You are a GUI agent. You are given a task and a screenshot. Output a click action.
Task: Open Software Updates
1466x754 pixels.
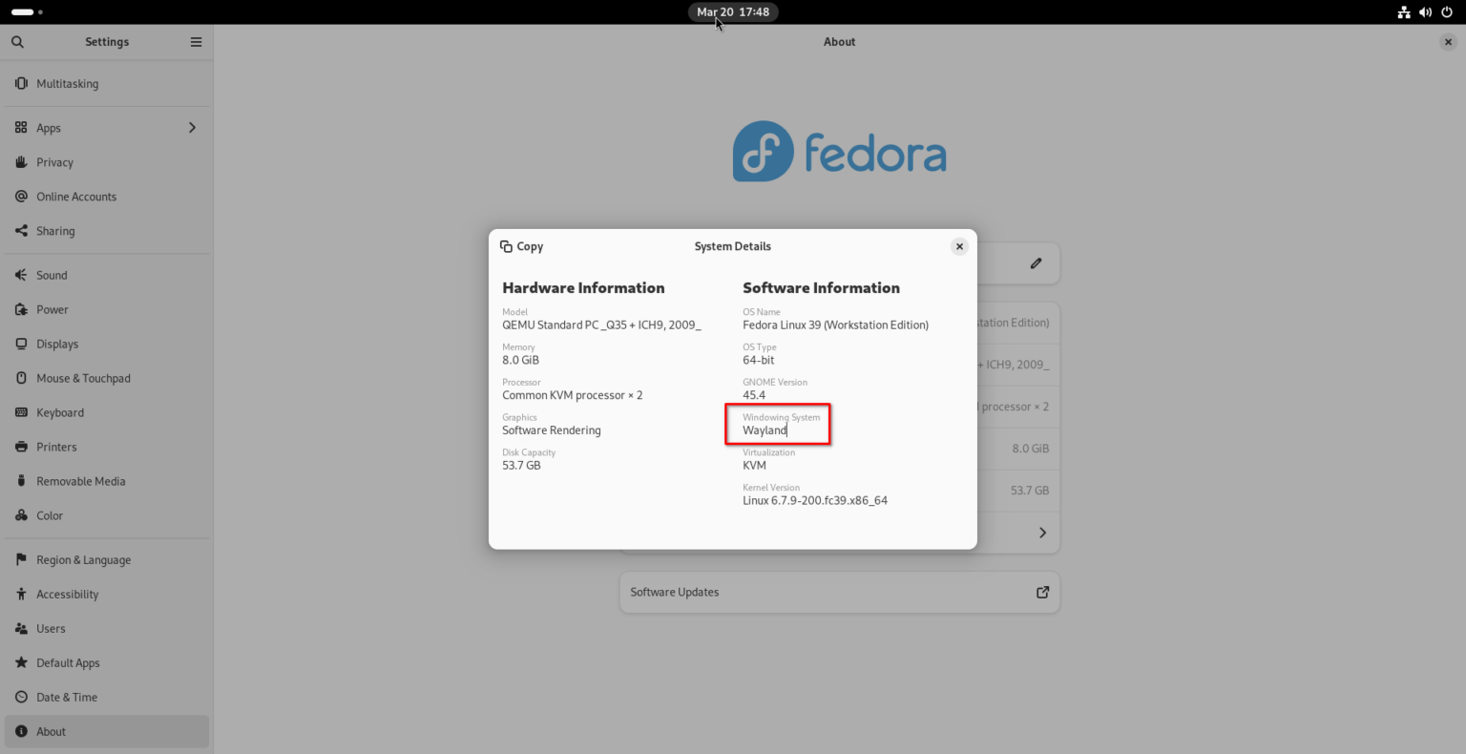click(x=839, y=592)
